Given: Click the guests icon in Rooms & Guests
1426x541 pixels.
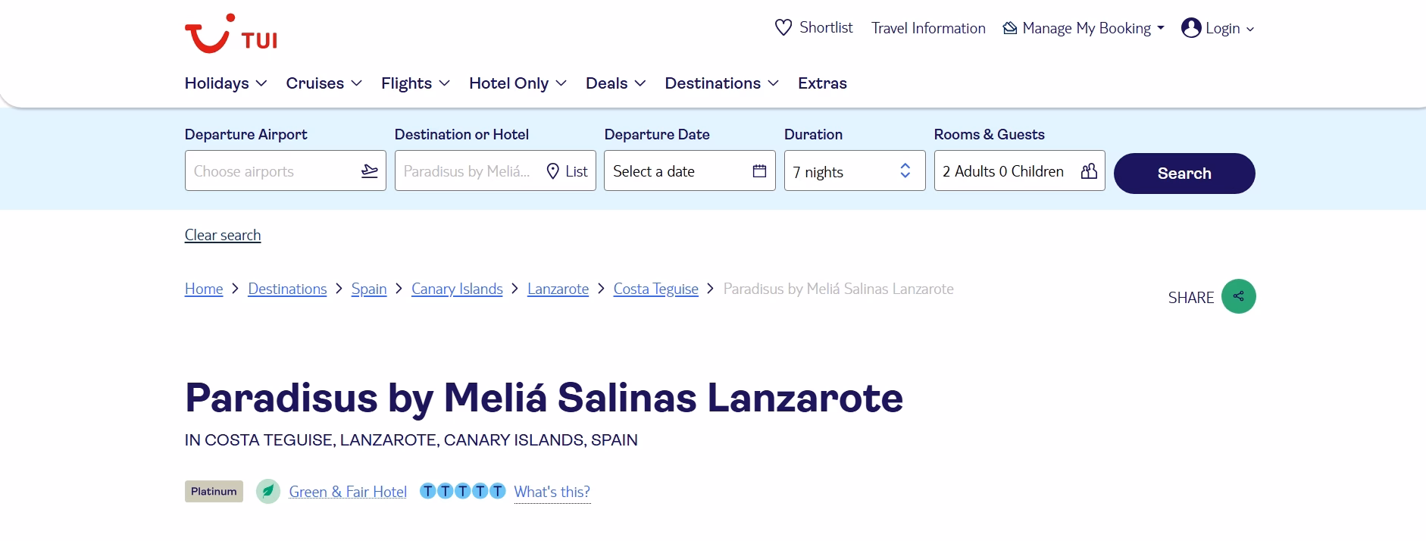Looking at the screenshot, I should pyautogui.click(x=1089, y=171).
